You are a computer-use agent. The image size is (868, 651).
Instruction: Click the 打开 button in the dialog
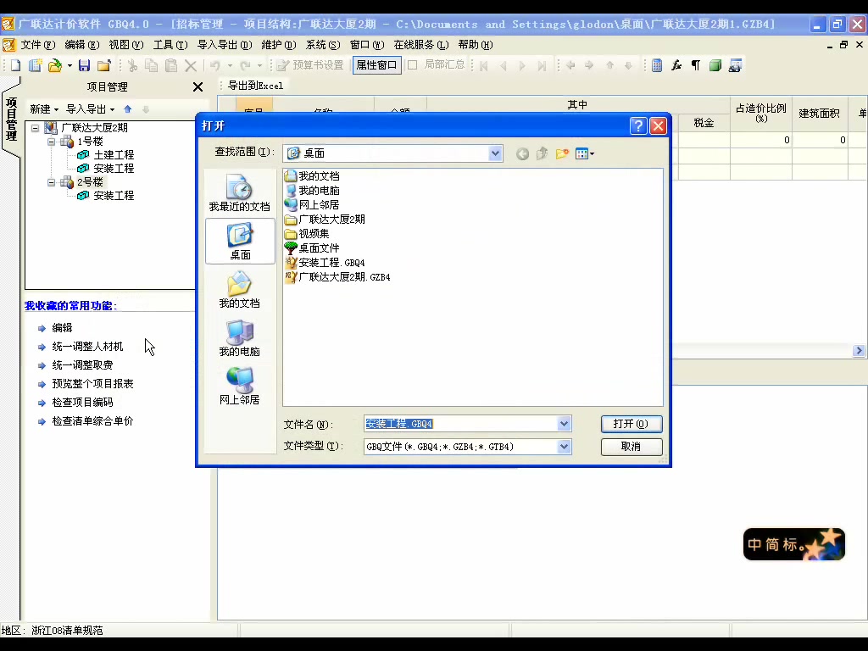(631, 424)
